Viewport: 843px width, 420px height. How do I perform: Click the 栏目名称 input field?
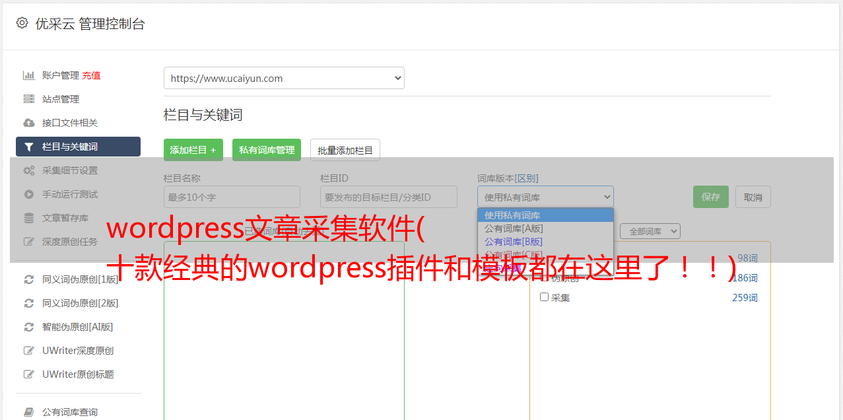click(x=232, y=197)
